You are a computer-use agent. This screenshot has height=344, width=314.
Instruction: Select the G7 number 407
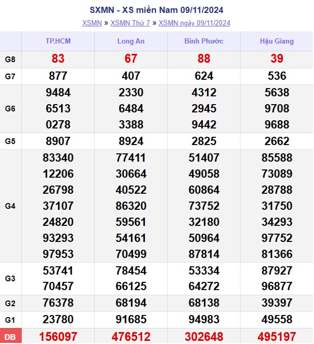[131, 76]
